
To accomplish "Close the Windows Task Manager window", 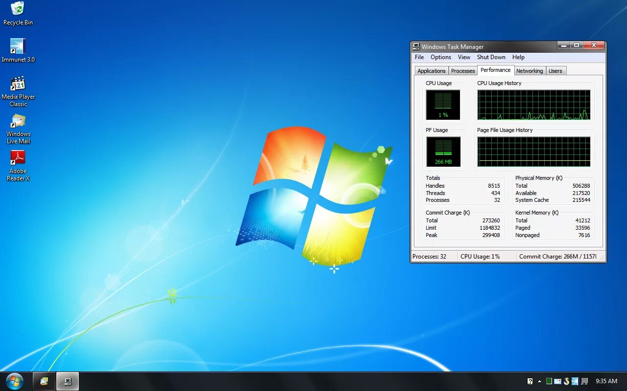I will [x=594, y=45].
